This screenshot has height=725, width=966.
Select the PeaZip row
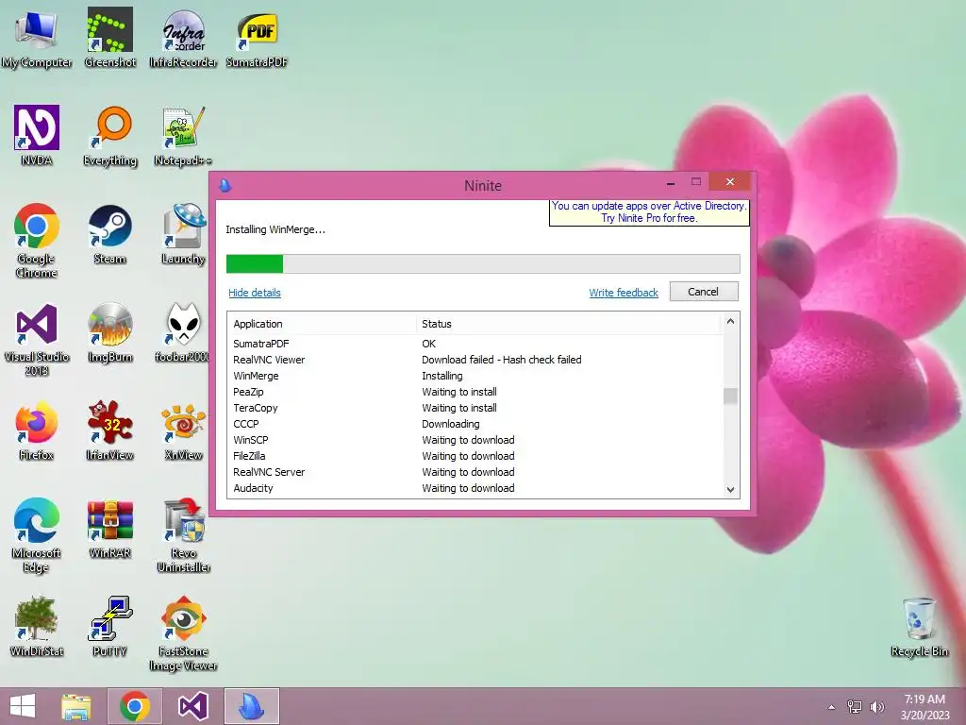tap(475, 392)
